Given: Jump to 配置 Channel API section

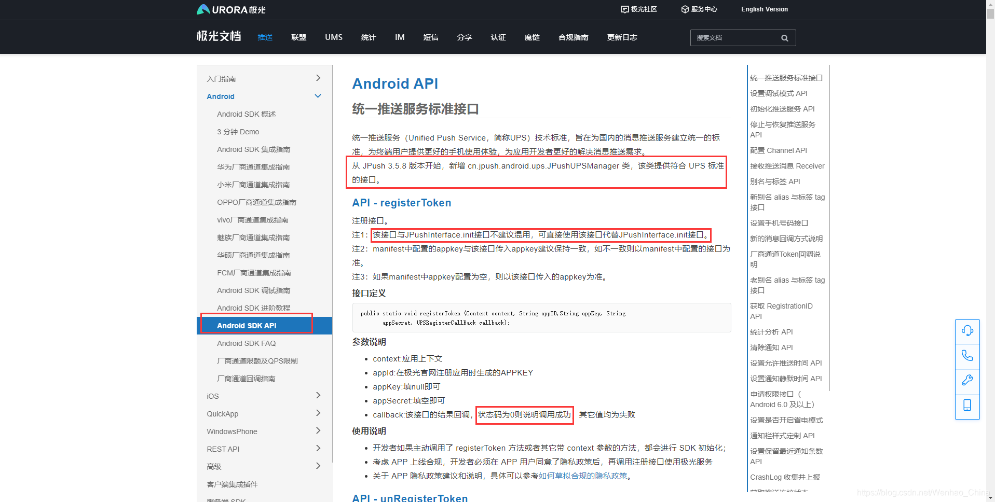Looking at the screenshot, I should pyautogui.click(x=779, y=150).
